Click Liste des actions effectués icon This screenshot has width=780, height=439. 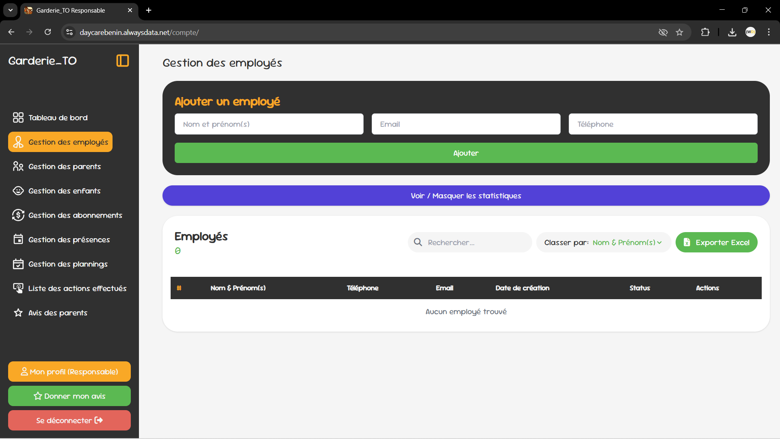click(18, 288)
